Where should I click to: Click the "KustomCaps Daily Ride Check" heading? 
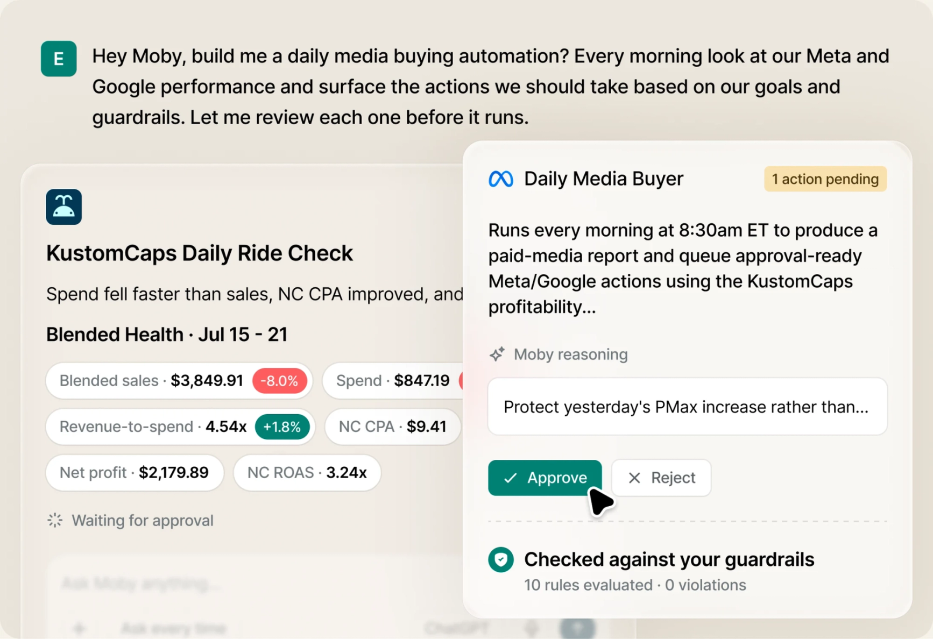point(200,253)
